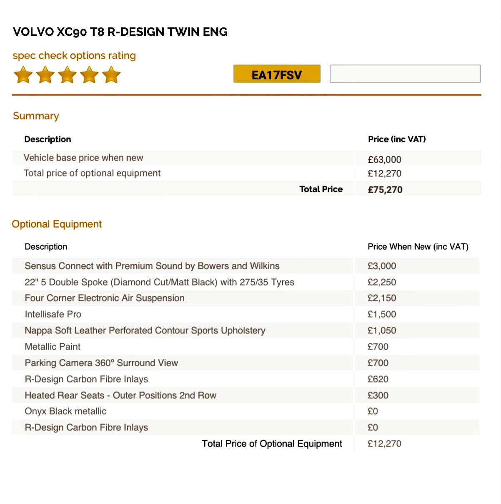This screenshot has width=501, height=504.
Task: Click the second gold rating star
Action: point(45,75)
